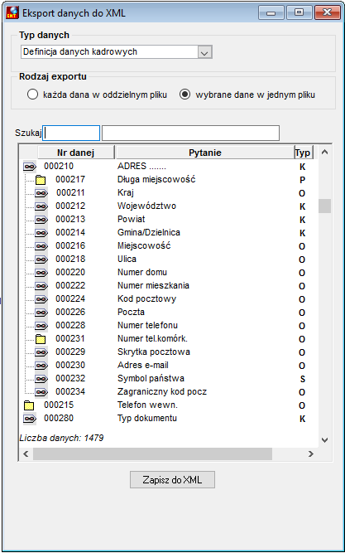The width and height of the screenshot is (345, 553).
Task: Click the link icon next to Kraj row
Action: 41,193
